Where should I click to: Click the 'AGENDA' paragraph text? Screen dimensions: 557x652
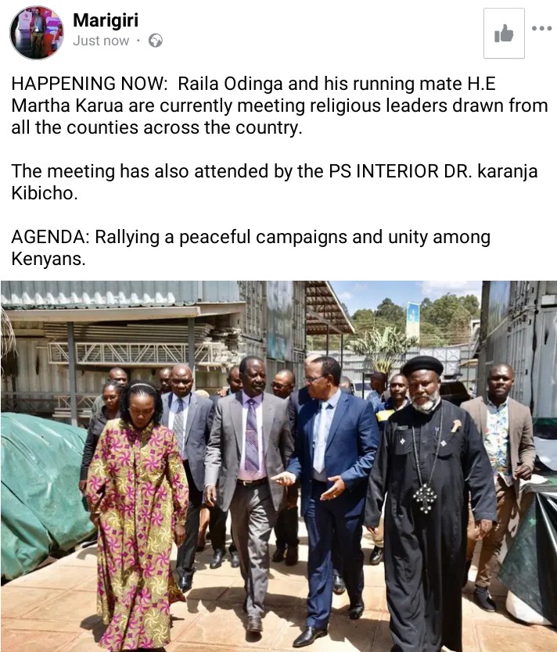[250, 248]
